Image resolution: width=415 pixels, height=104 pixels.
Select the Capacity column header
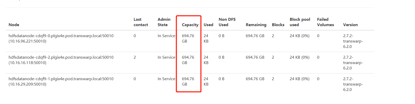[x=190, y=25]
